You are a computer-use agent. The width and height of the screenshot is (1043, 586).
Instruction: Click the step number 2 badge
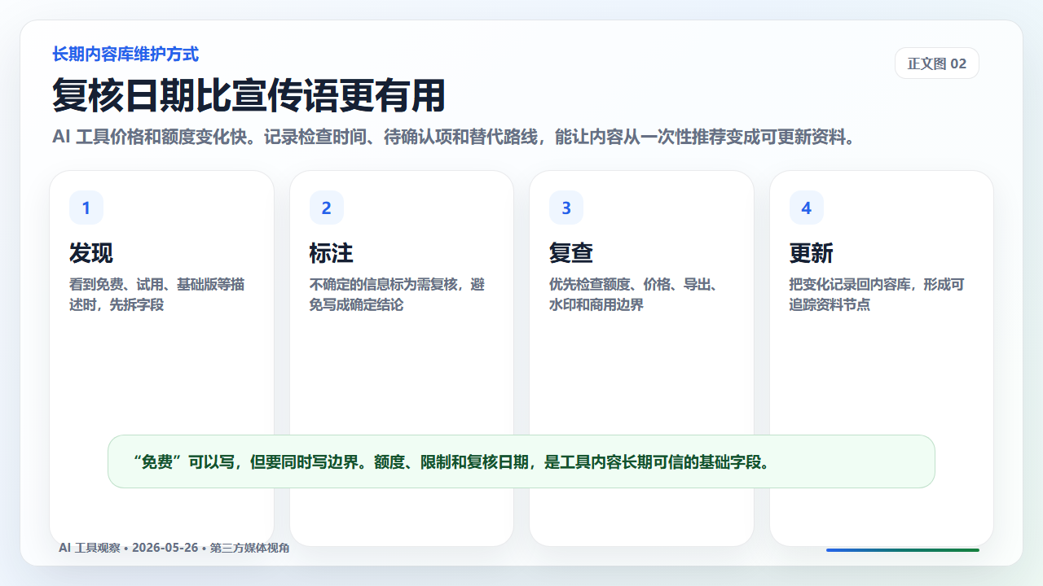tap(326, 208)
